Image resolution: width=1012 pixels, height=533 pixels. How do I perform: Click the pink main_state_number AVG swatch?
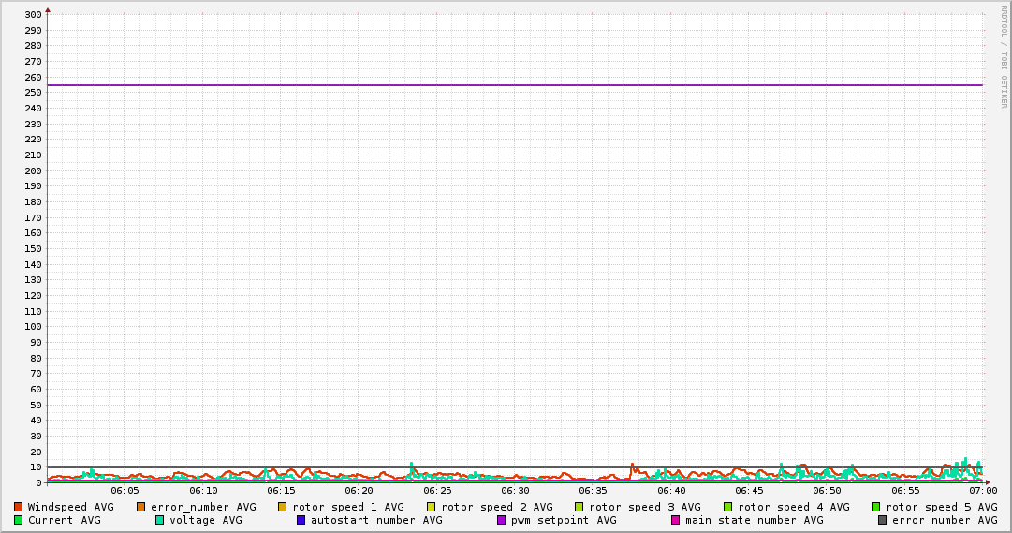tap(675, 520)
